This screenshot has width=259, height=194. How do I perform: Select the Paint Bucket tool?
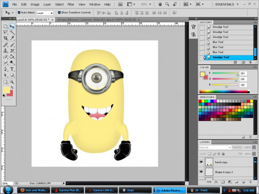click(x=12, y=57)
